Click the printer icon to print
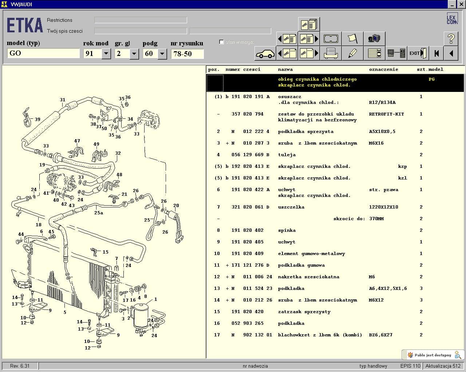Image resolution: width=466 pixels, height=372 pixels. pyautogui.click(x=331, y=53)
